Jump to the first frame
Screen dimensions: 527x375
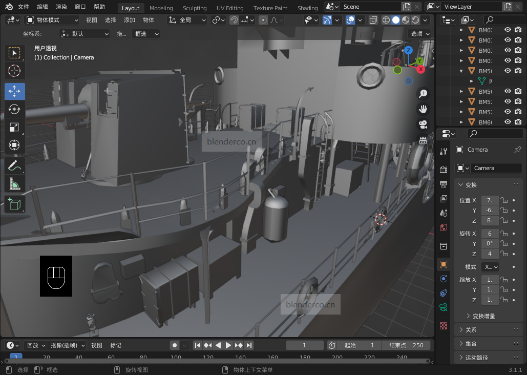coord(198,345)
